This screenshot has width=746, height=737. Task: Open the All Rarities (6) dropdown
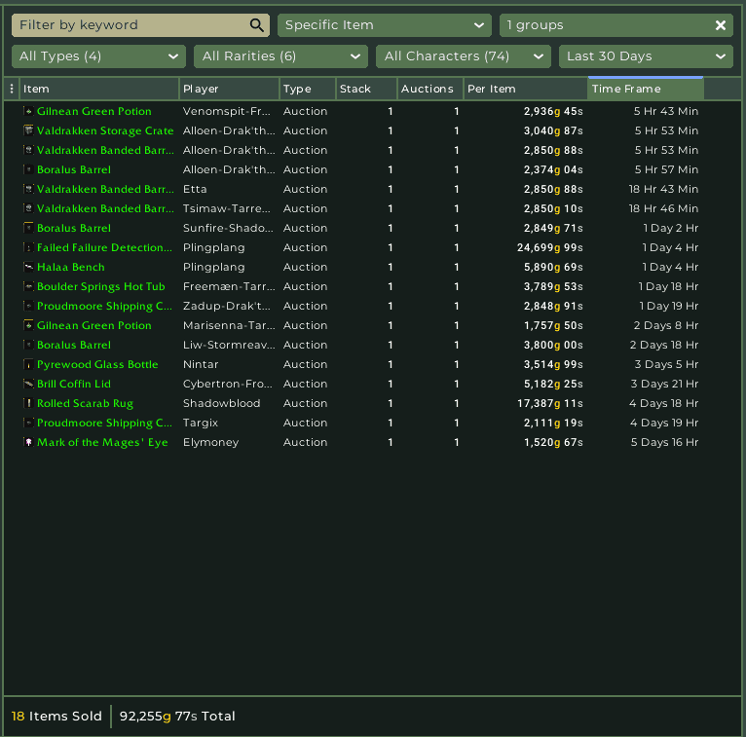[280, 56]
